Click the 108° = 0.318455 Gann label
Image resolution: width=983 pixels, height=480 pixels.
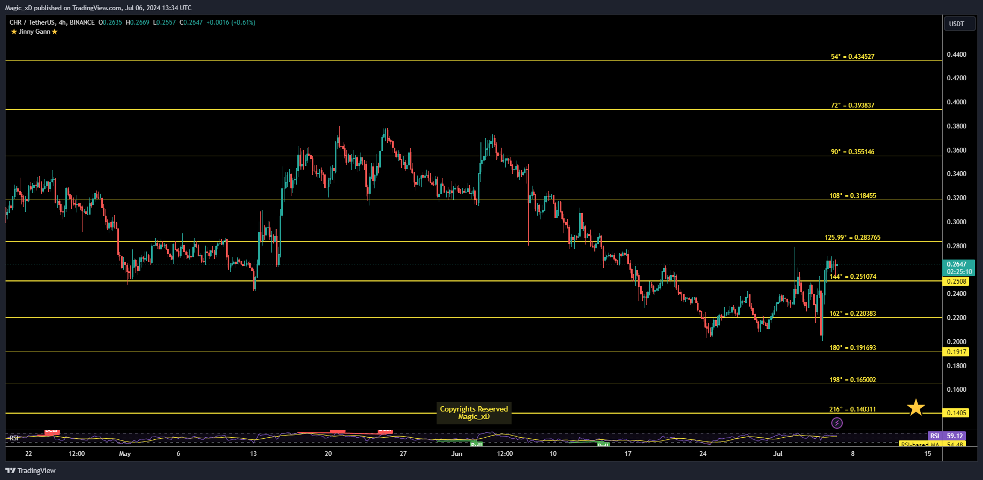853,195
